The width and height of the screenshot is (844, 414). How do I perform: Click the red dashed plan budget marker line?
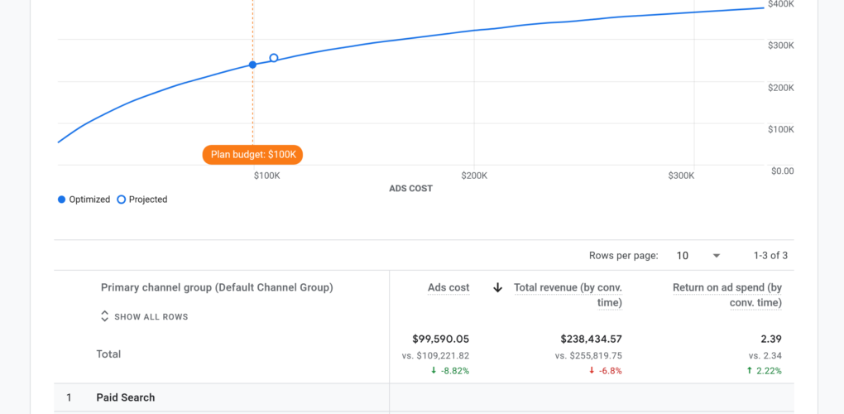(x=253, y=108)
